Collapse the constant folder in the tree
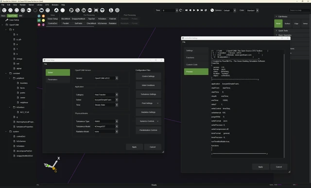 (x=6, y=73)
